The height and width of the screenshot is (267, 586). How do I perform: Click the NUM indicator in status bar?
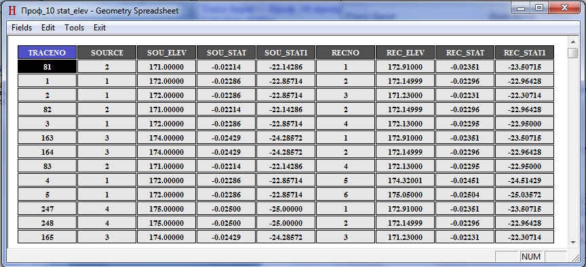(x=531, y=257)
